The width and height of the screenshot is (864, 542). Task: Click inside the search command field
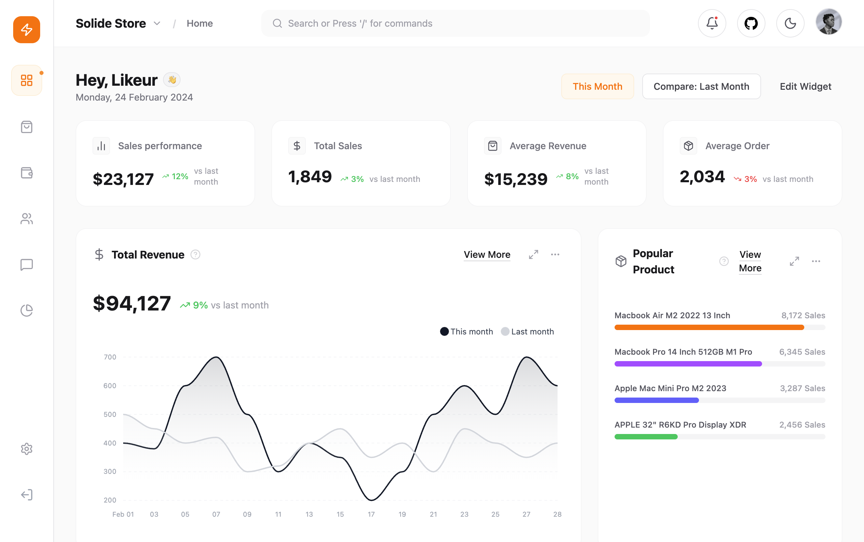(455, 23)
